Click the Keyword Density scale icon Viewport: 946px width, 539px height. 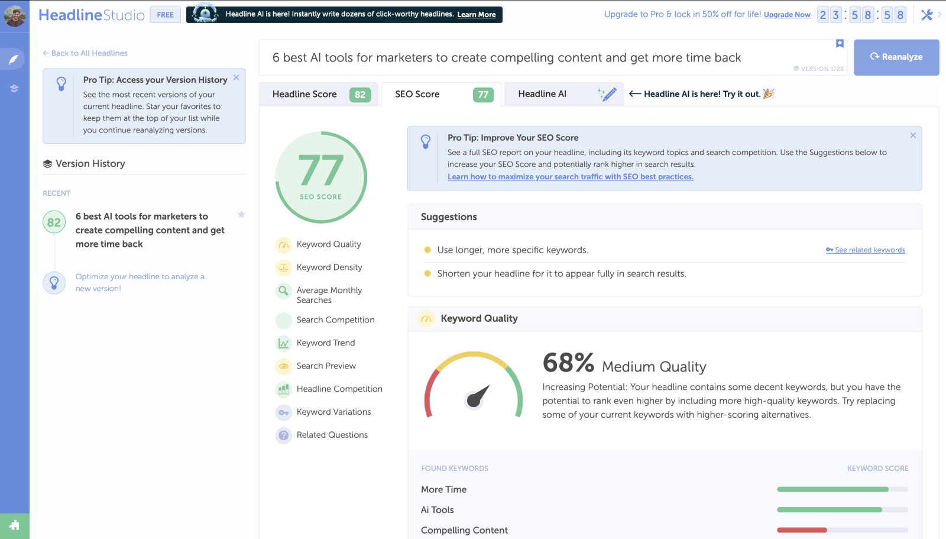click(284, 267)
